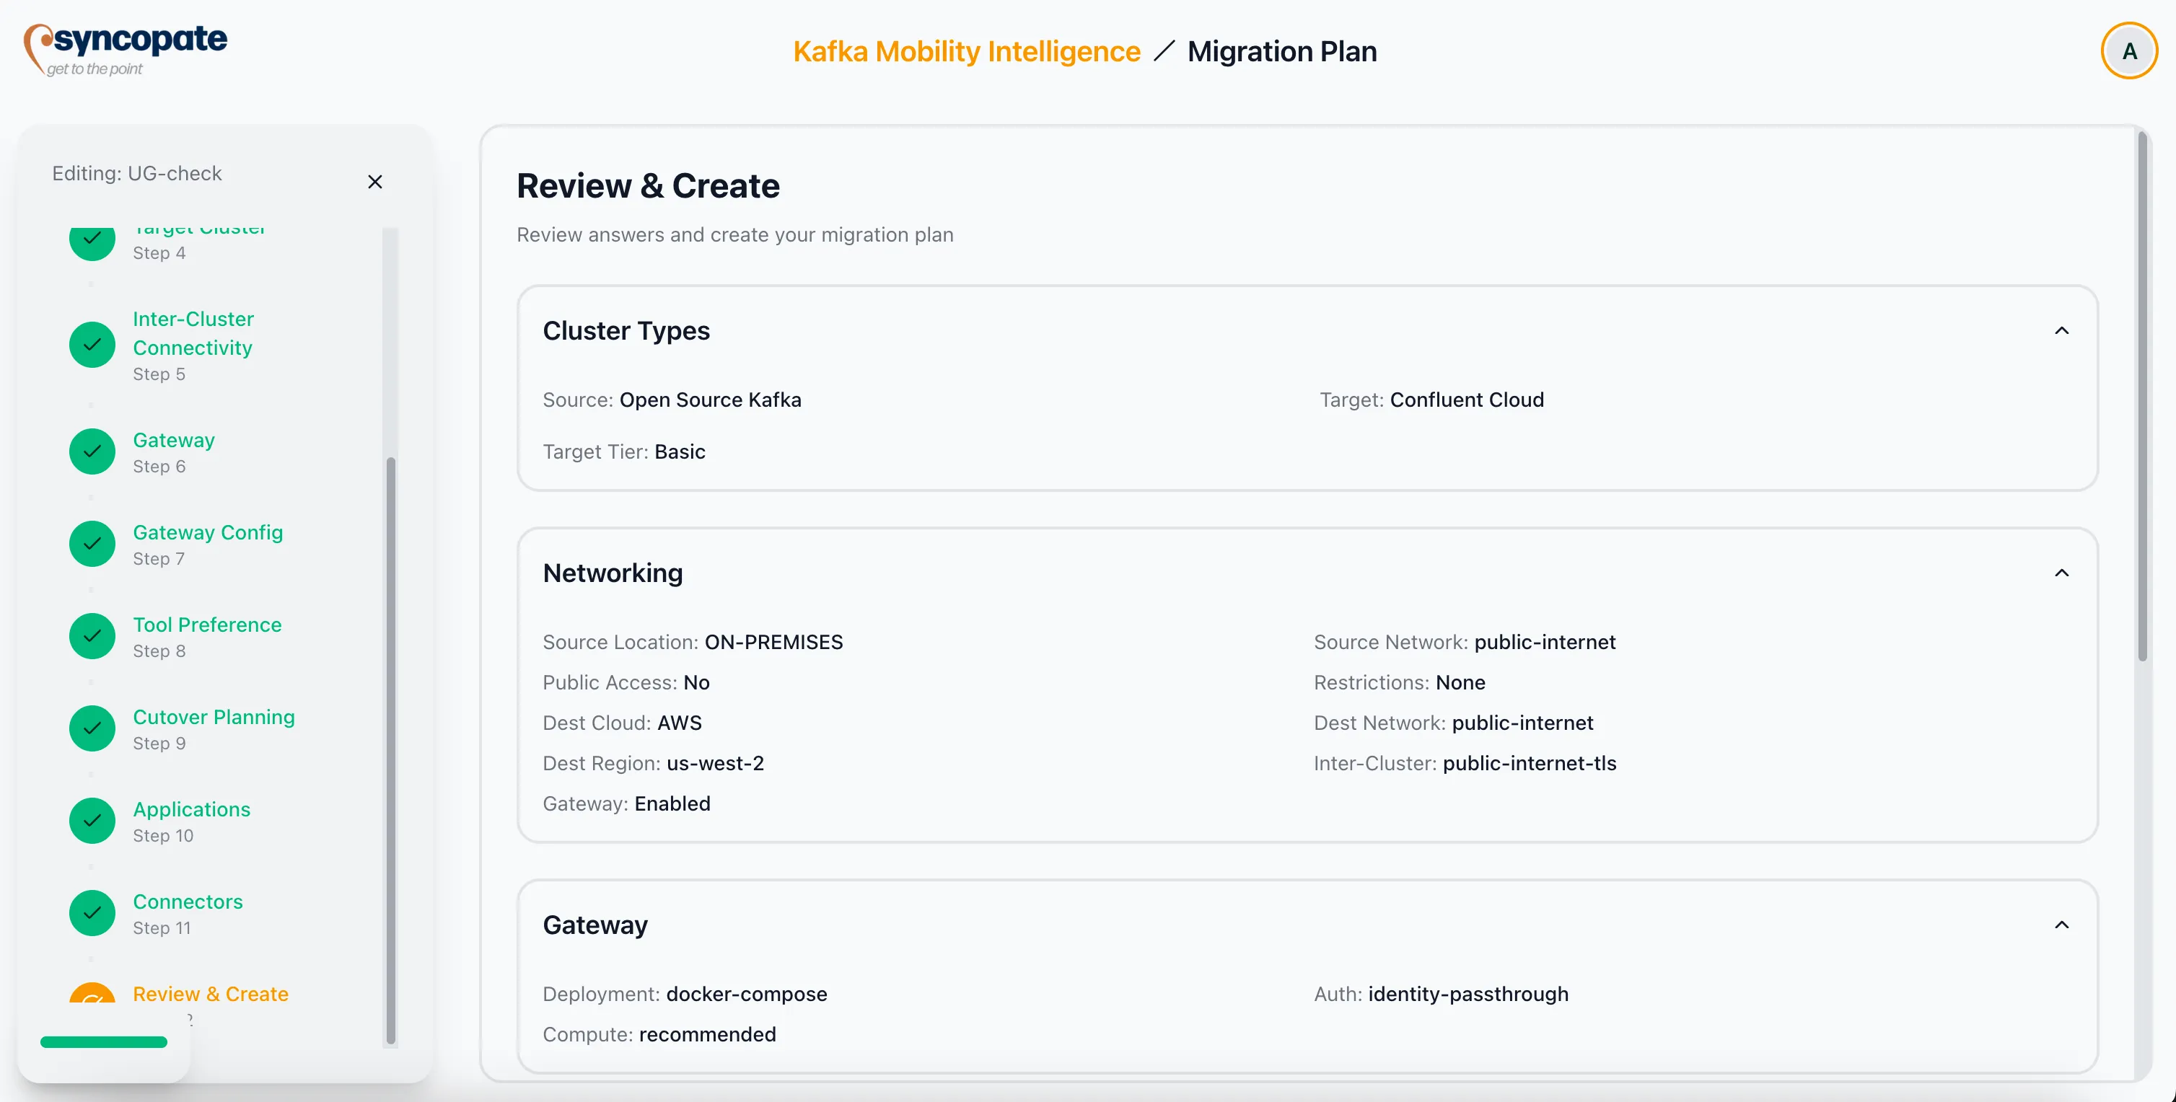Click the Cutover Planning green check icon
The image size is (2176, 1102).
click(x=91, y=728)
